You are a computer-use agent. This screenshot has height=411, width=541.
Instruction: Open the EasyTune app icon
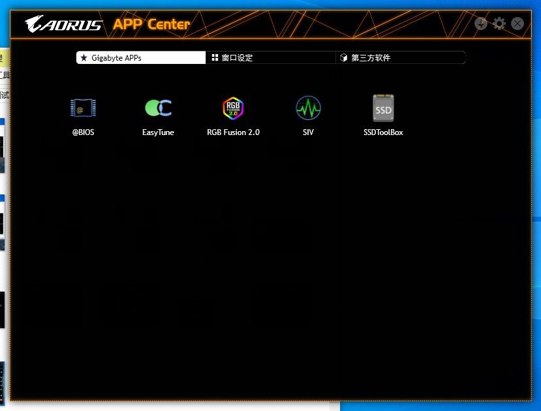[x=158, y=108]
